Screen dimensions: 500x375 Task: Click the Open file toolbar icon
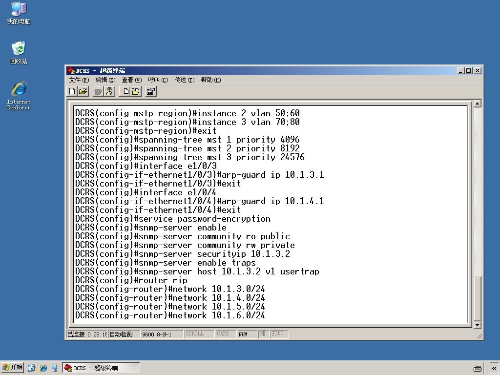[83, 91]
